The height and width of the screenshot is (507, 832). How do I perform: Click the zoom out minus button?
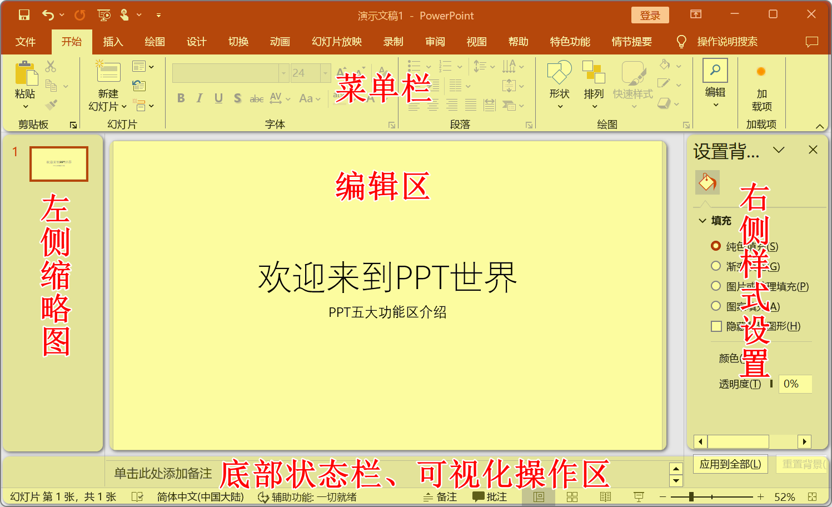click(x=662, y=497)
